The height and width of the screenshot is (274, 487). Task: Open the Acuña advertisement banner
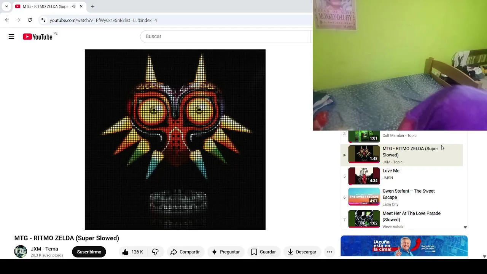click(x=404, y=246)
